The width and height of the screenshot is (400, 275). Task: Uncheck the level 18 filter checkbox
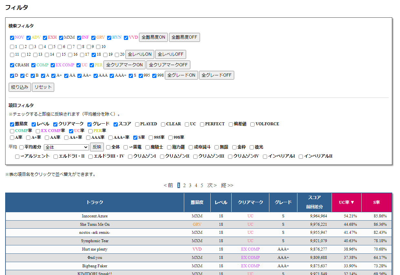coord(94,55)
